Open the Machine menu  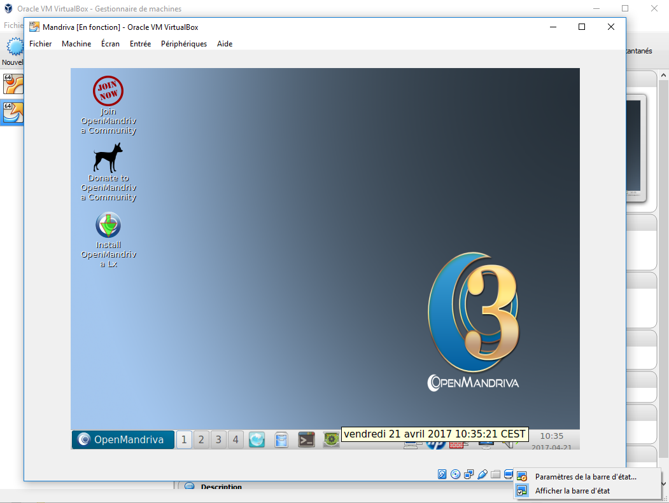click(76, 44)
